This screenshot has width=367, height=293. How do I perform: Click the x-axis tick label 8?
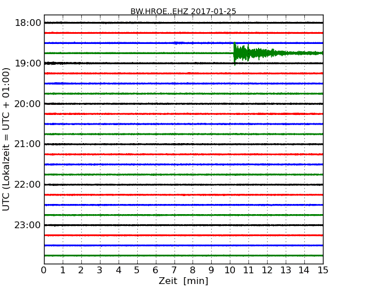193,270
